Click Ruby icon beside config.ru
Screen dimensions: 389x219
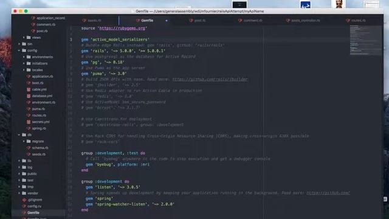pyautogui.click(x=24, y=206)
